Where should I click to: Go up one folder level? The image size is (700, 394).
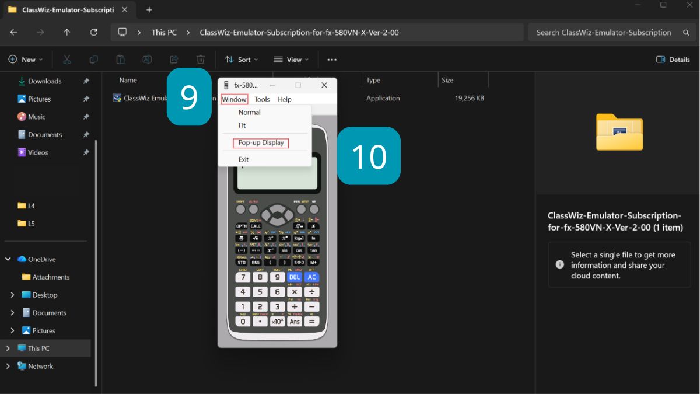(67, 33)
